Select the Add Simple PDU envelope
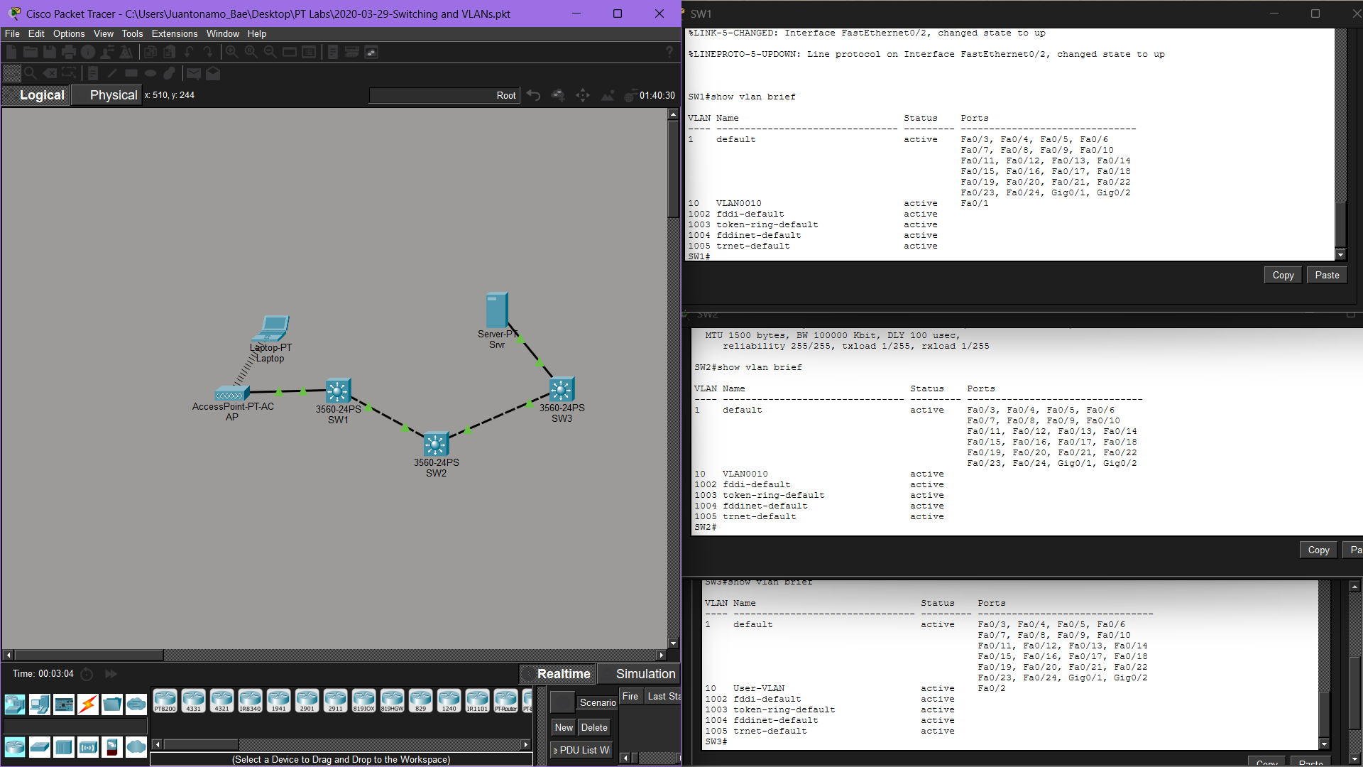The height and width of the screenshot is (767, 1363). pyautogui.click(x=194, y=72)
